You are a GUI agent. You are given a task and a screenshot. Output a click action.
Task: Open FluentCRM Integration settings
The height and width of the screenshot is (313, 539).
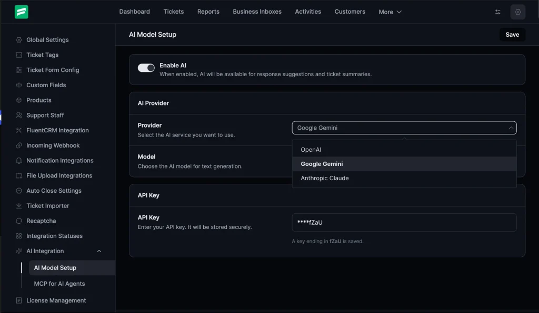point(57,130)
